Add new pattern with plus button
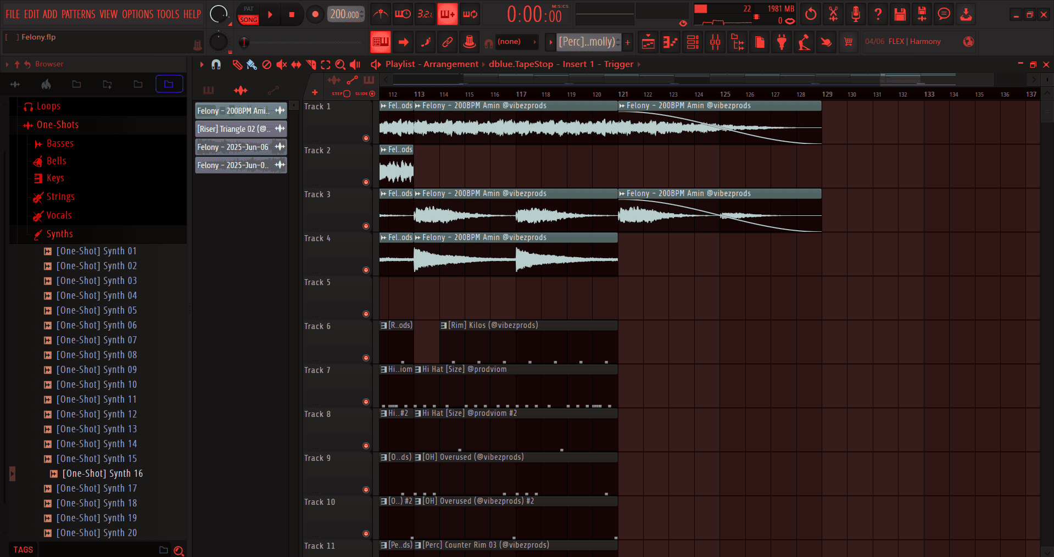1054x557 pixels. (628, 42)
